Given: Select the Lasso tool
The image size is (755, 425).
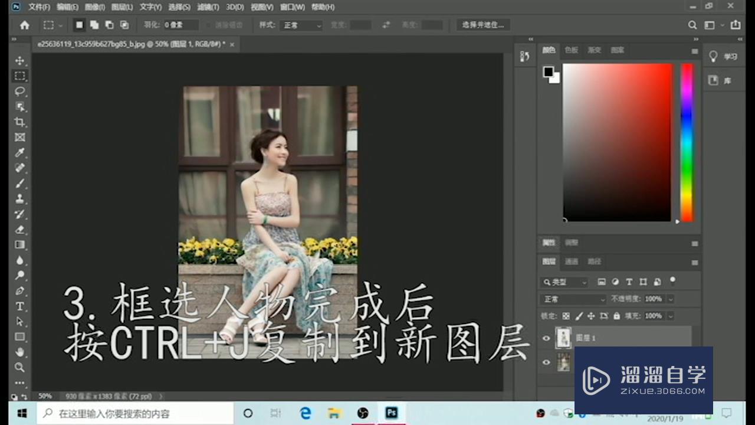Looking at the screenshot, I should 20,91.
